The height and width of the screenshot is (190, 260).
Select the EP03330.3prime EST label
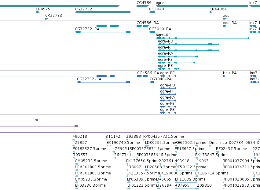(x=90, y=186)
